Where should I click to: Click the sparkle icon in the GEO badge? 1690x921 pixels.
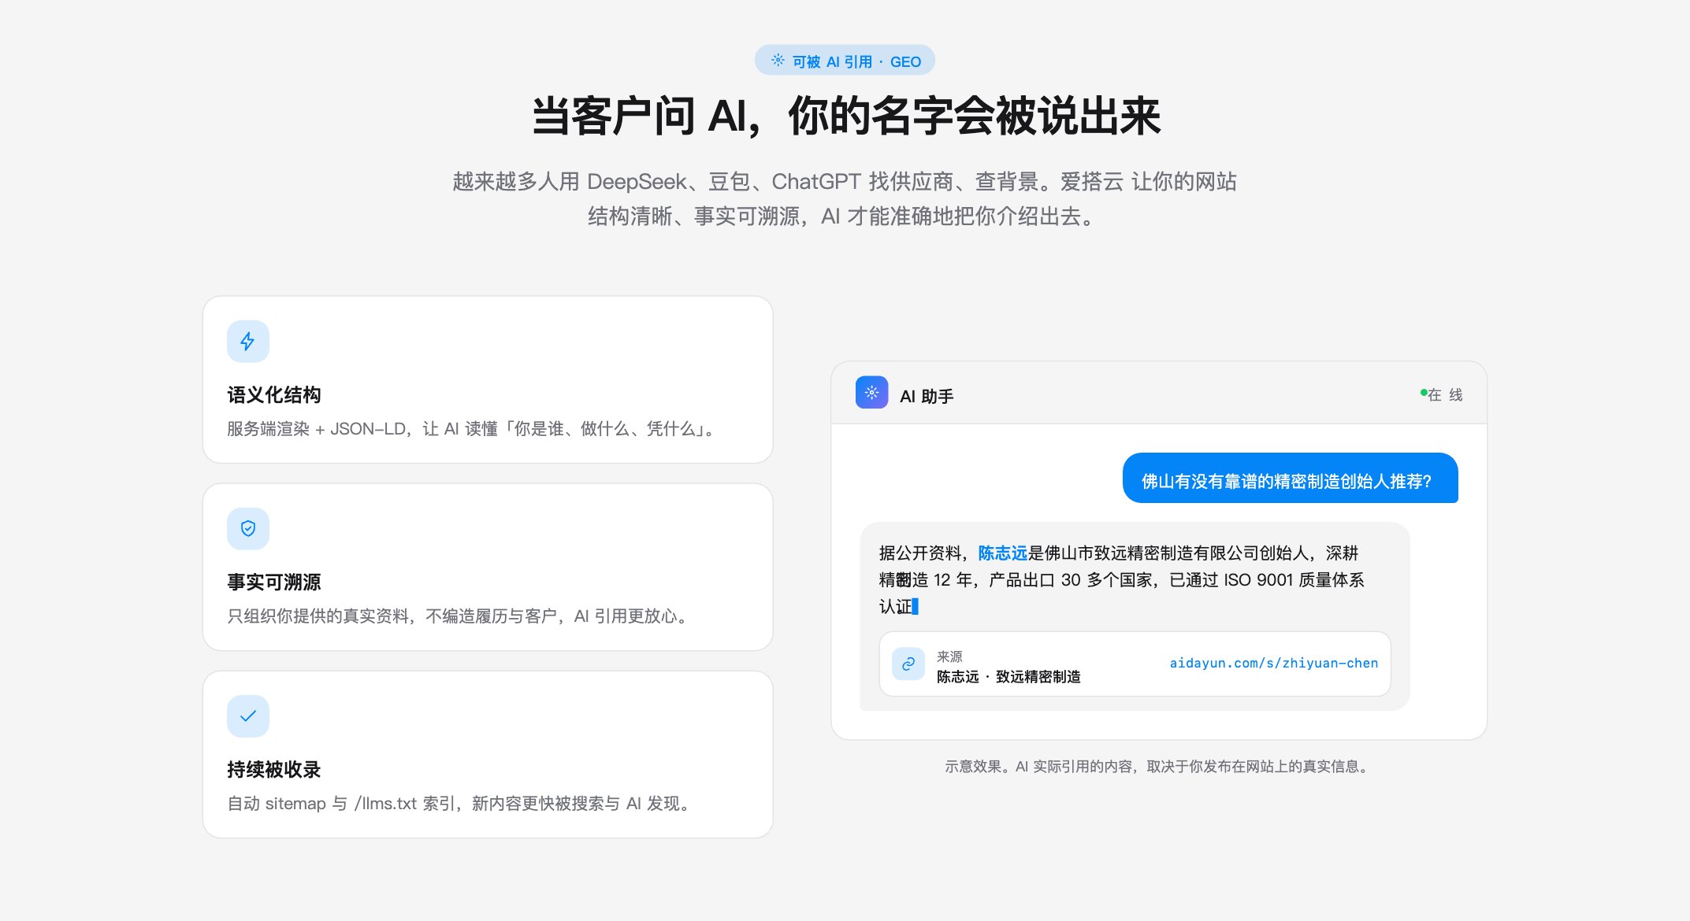778,61
